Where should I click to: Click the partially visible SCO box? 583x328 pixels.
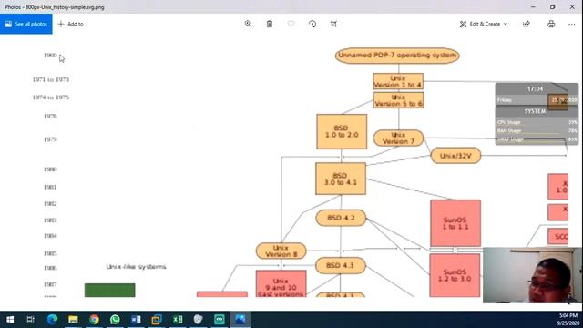pos(558,237)
